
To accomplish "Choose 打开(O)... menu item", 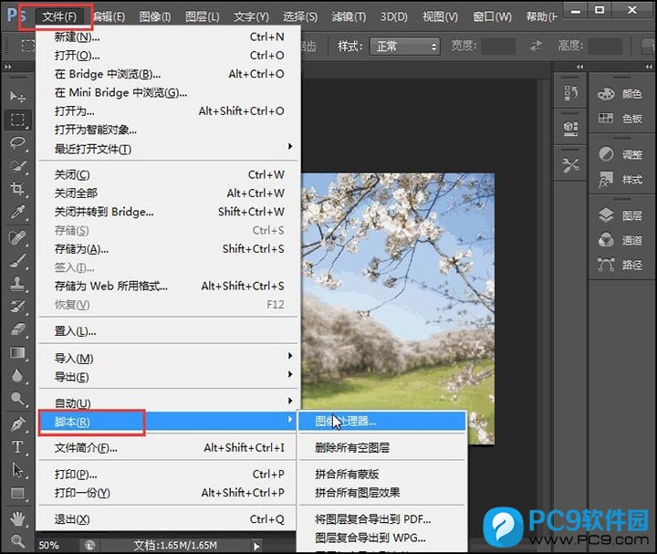I will [x=168, y=56].
